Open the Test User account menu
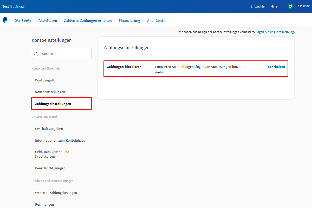The image size is (312, 208). [x=303, y=6]
